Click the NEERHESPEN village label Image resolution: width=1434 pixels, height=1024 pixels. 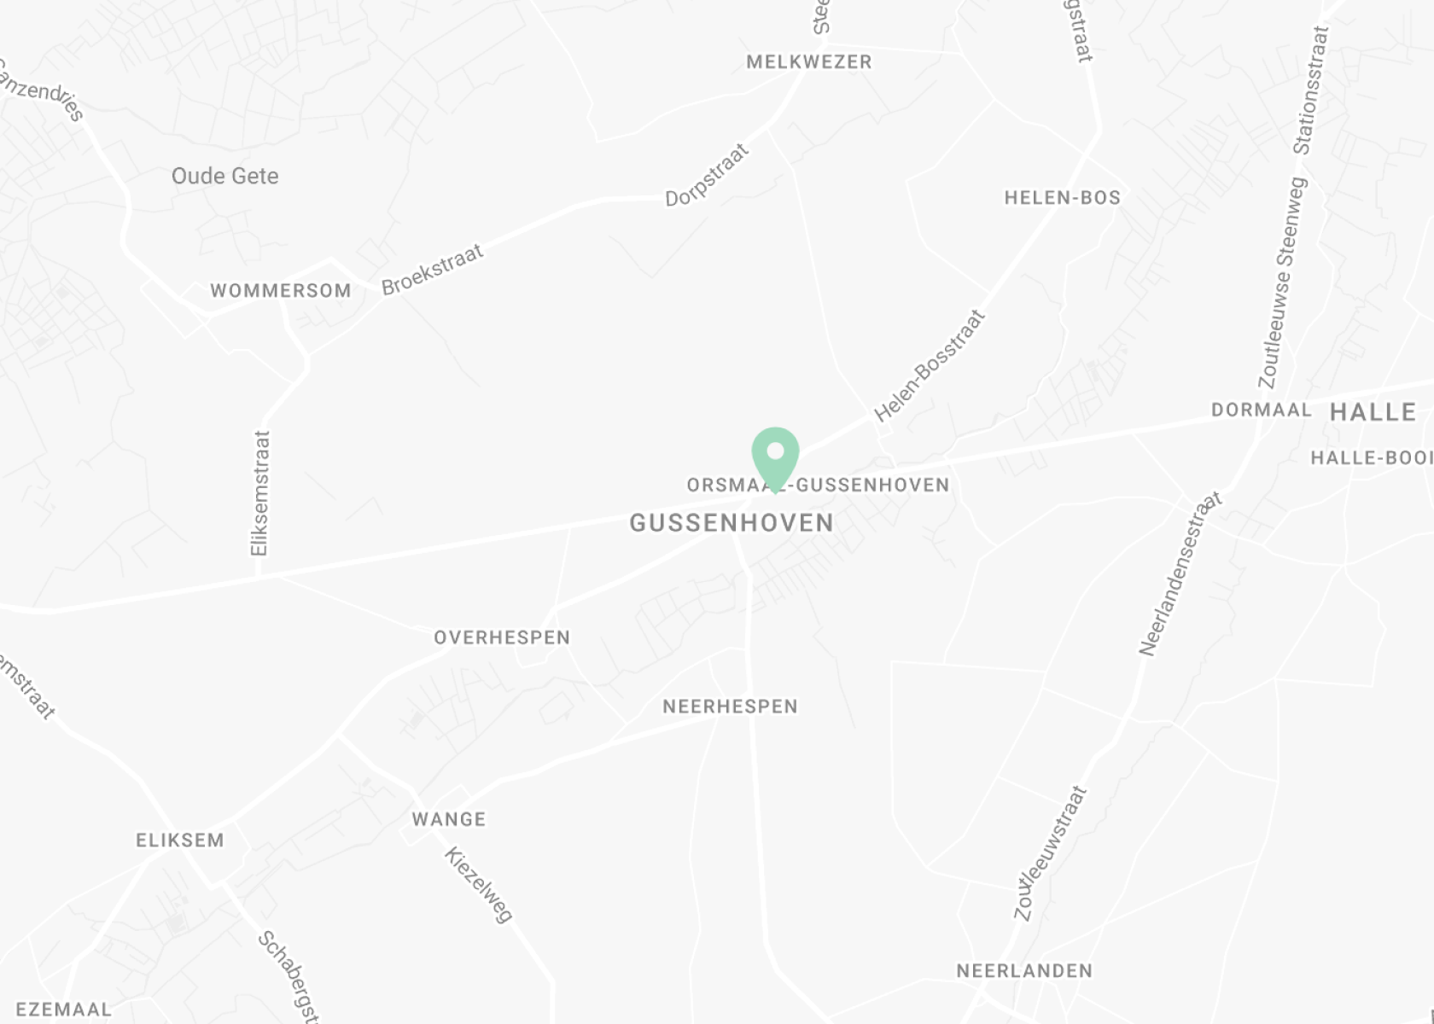(731, 707)
